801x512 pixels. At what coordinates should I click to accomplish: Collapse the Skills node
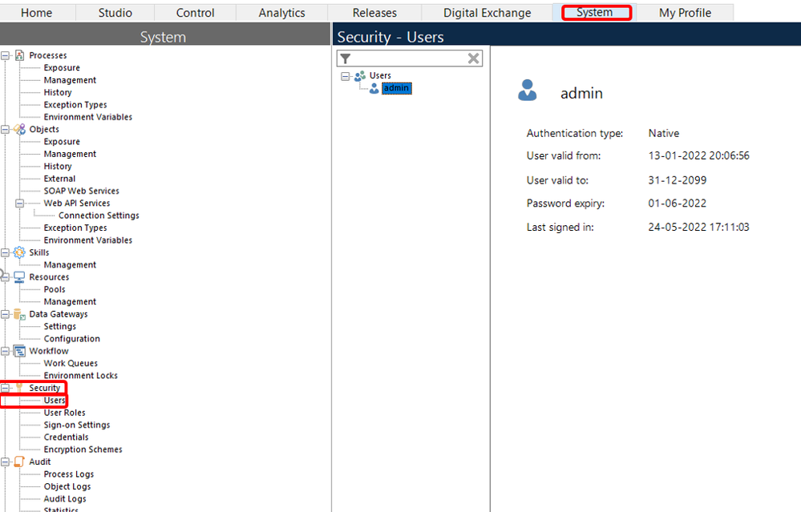click(5, 252)
